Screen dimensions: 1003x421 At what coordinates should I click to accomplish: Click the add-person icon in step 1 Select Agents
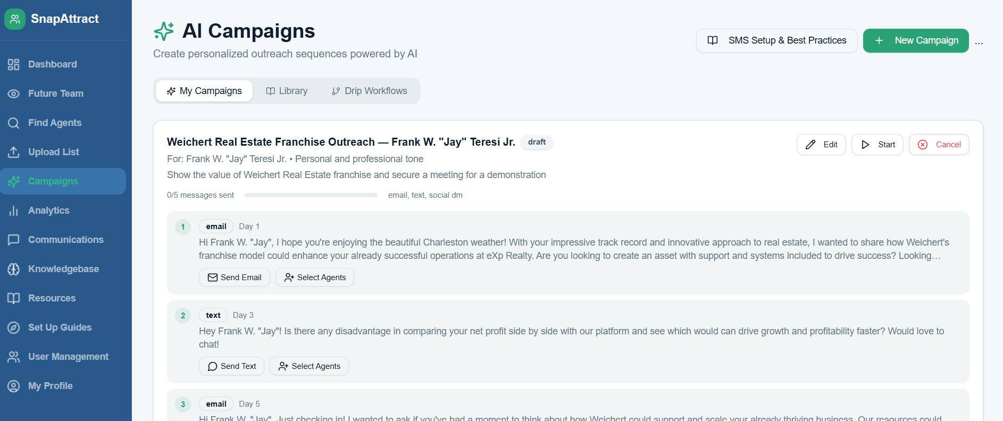tap(289, 277)
